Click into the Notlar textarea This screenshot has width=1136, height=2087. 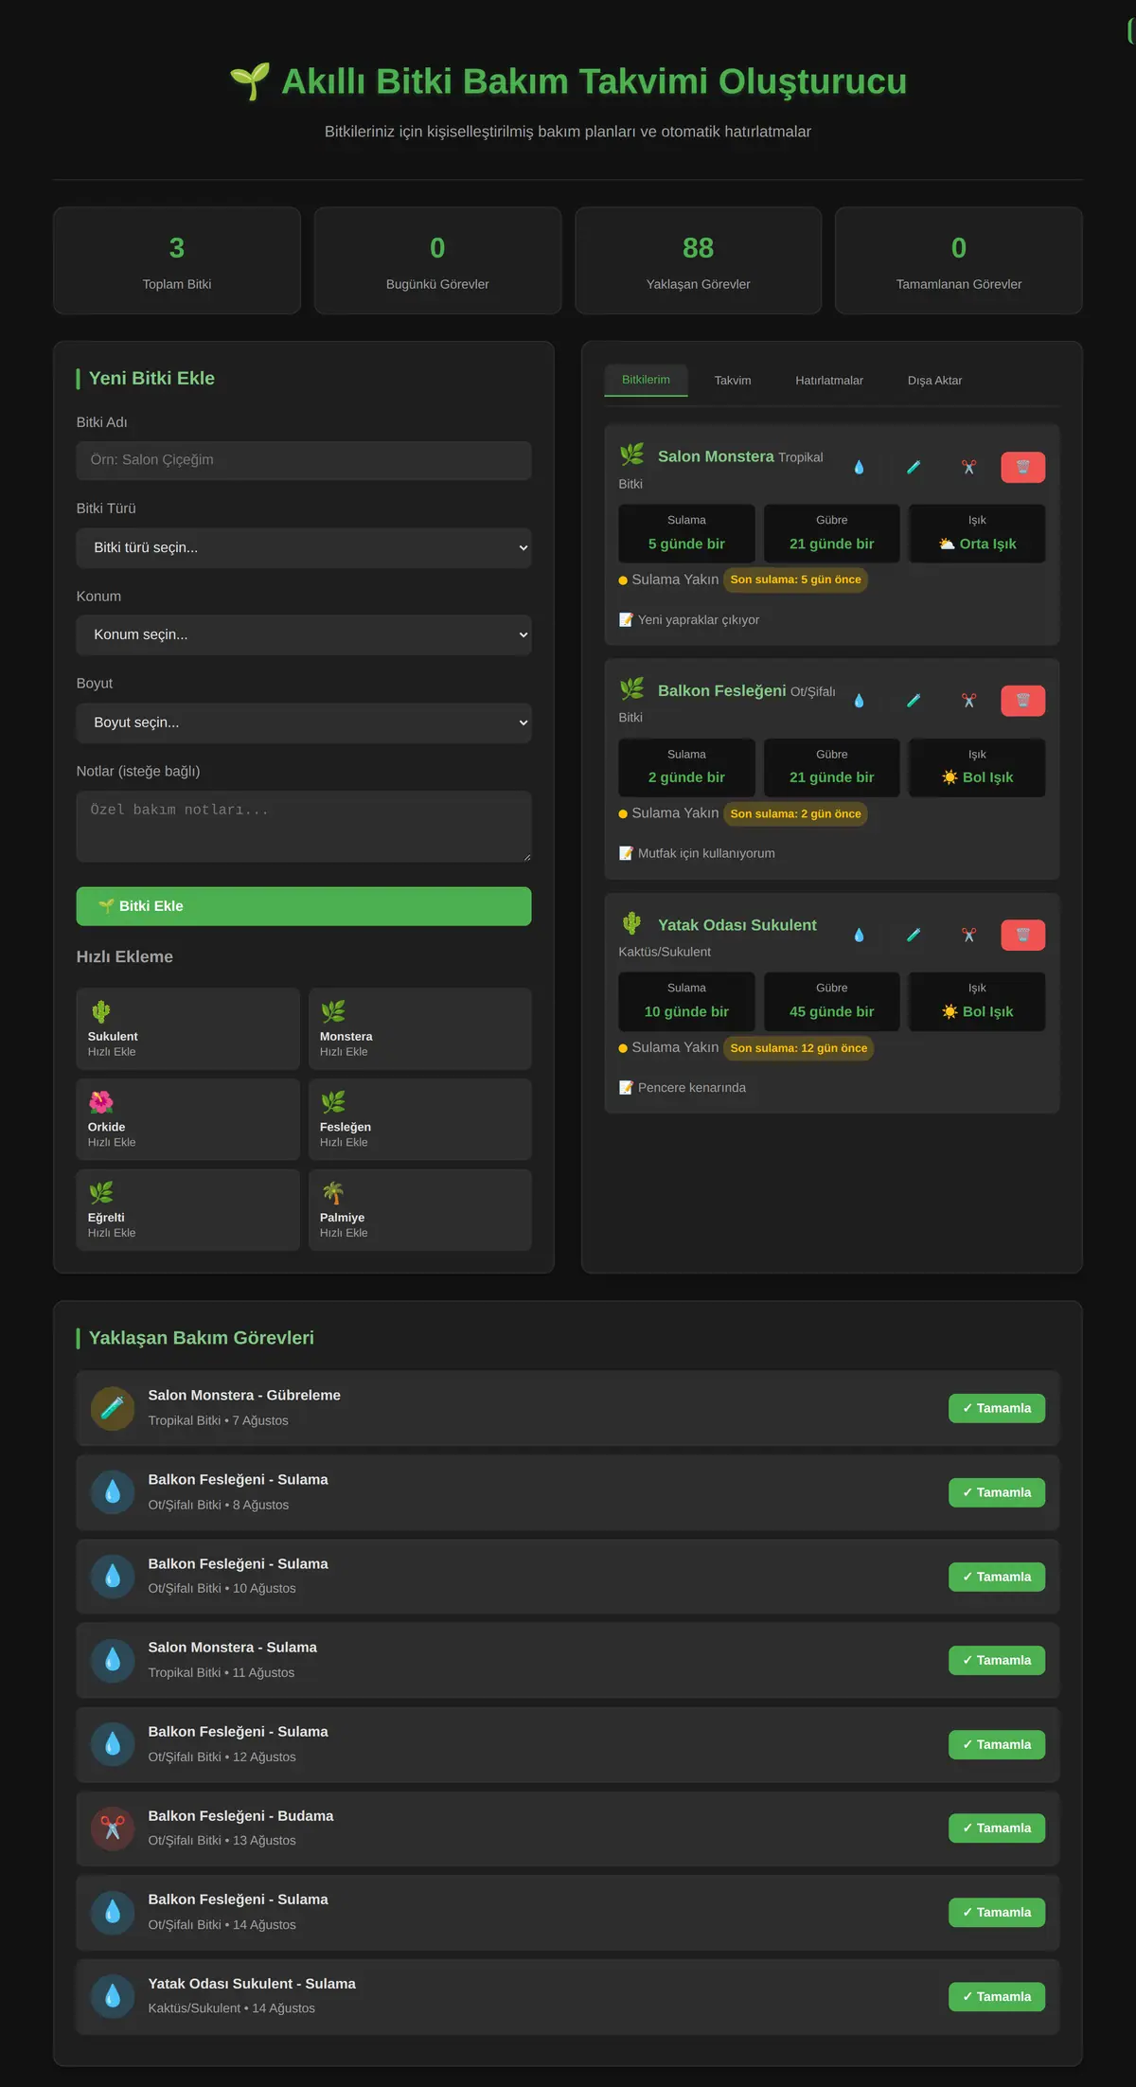(x=304, y=827)
